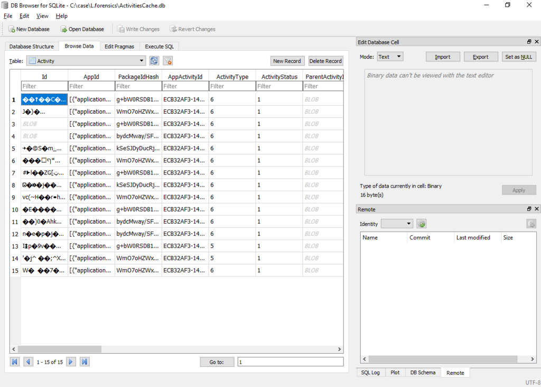541x387 pixels.
Task: Go to last record page icon
Action: pos(85,362)
